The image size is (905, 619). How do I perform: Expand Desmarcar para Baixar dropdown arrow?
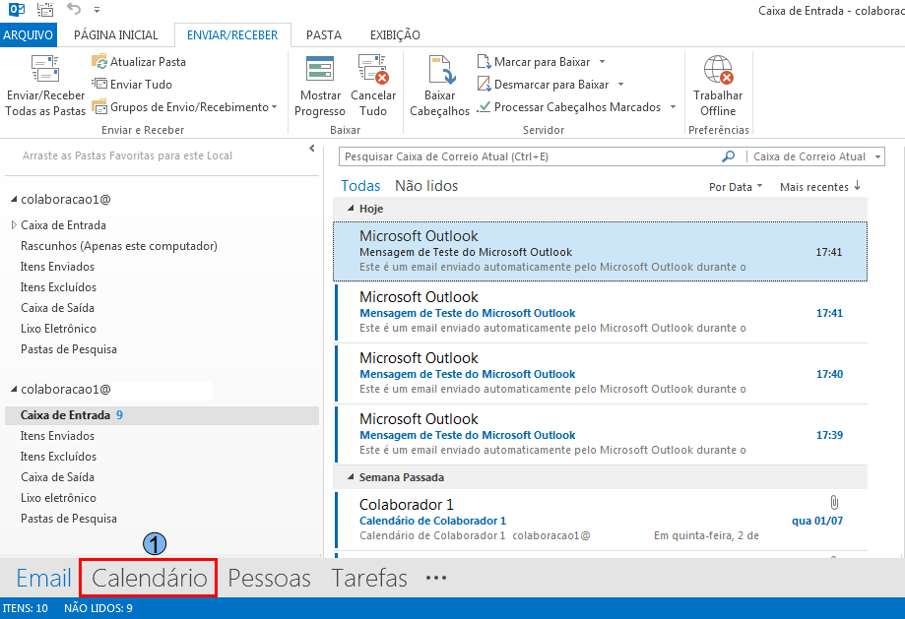(621, 85)
